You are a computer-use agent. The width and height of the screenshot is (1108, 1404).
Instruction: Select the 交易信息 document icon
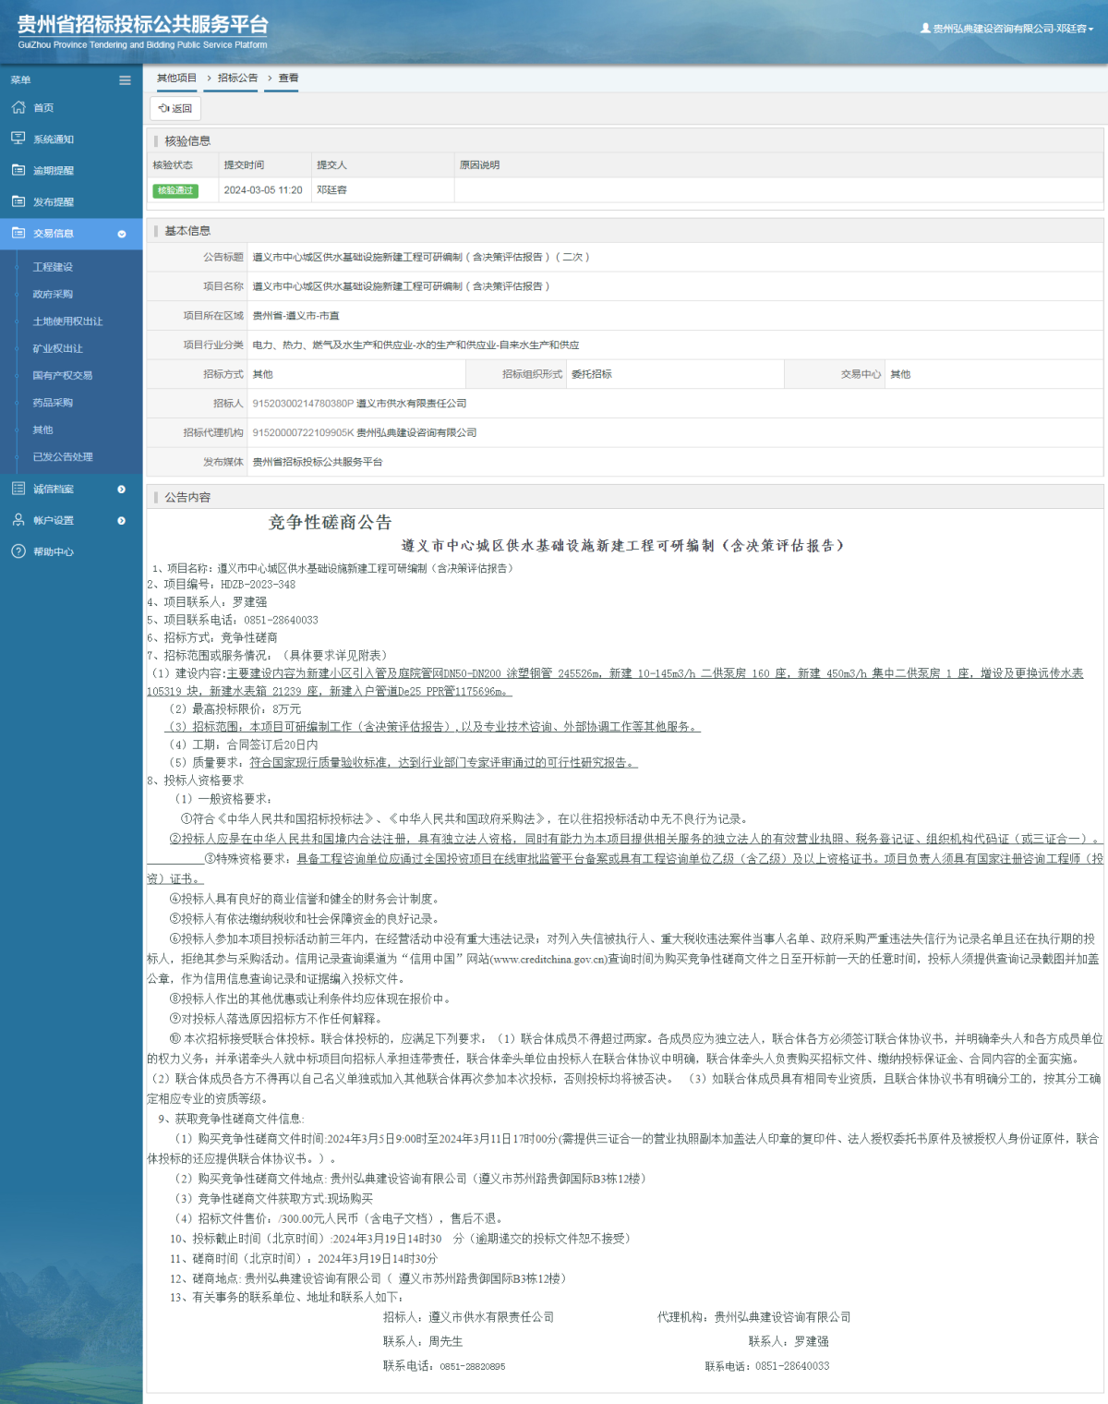click(19, 234)
